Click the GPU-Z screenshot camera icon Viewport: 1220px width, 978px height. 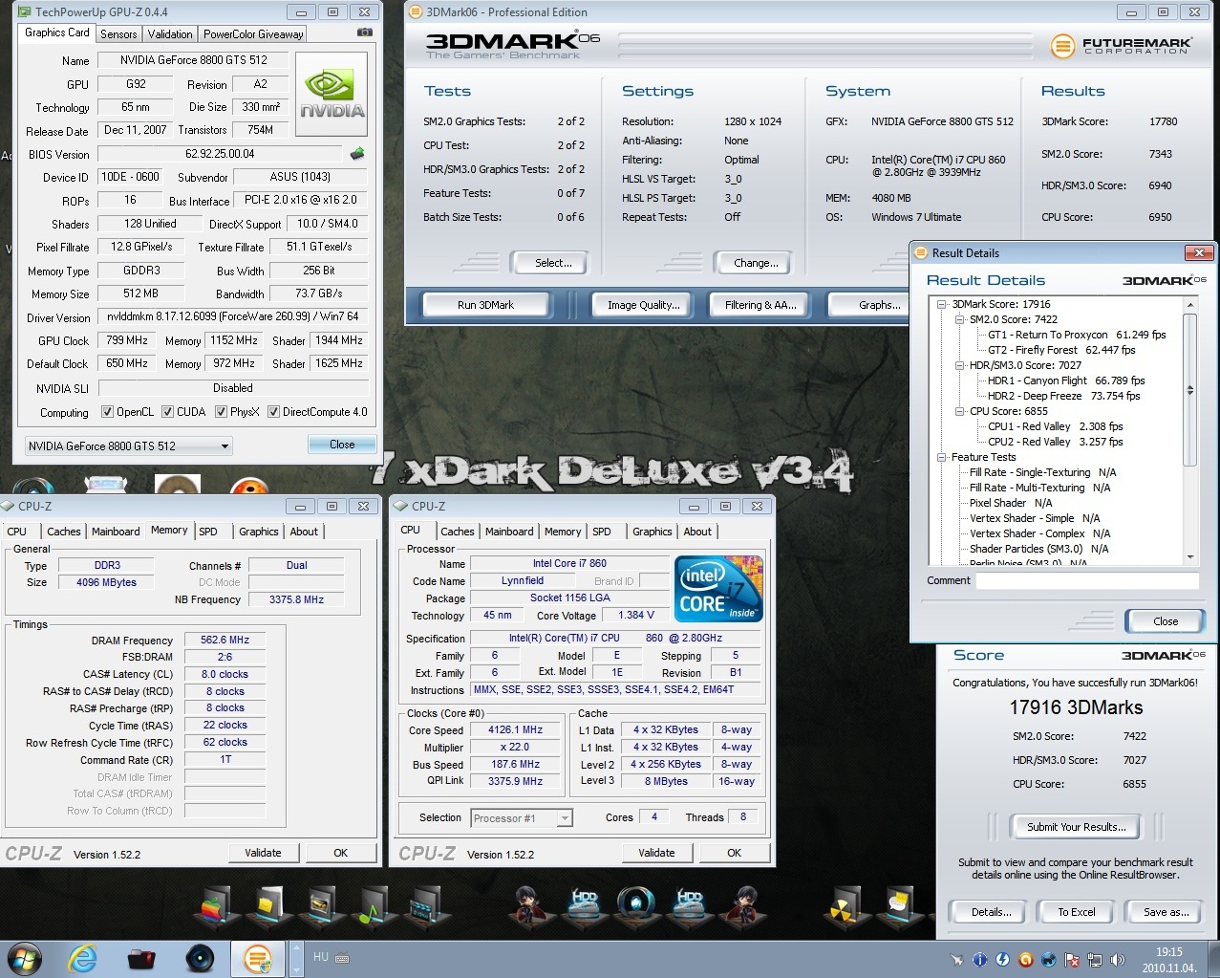(364, 33)
